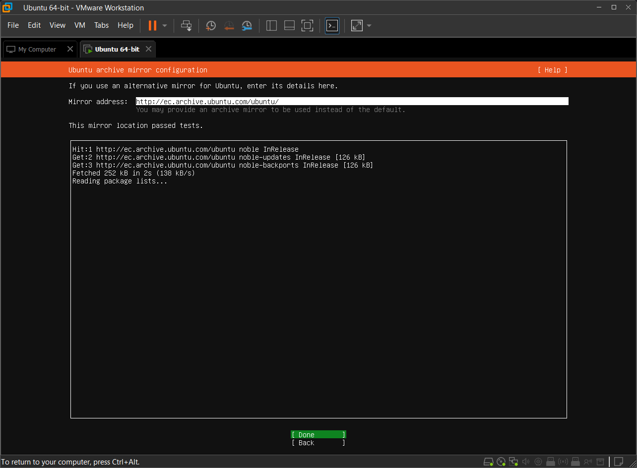Viewport: 637px width, 468px height.
Task: Expand the power options dropdown arrow
Action: point(165,25)
